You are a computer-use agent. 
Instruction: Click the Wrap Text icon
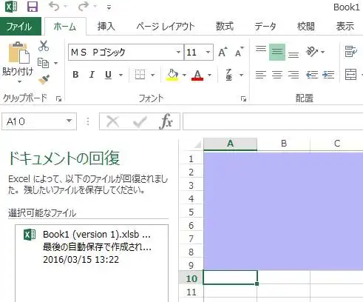(x=351, y=52)
